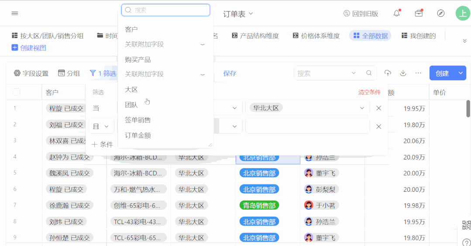Click 清空条件 to clear filters
The image size is (471, 246).
(369, 92)
